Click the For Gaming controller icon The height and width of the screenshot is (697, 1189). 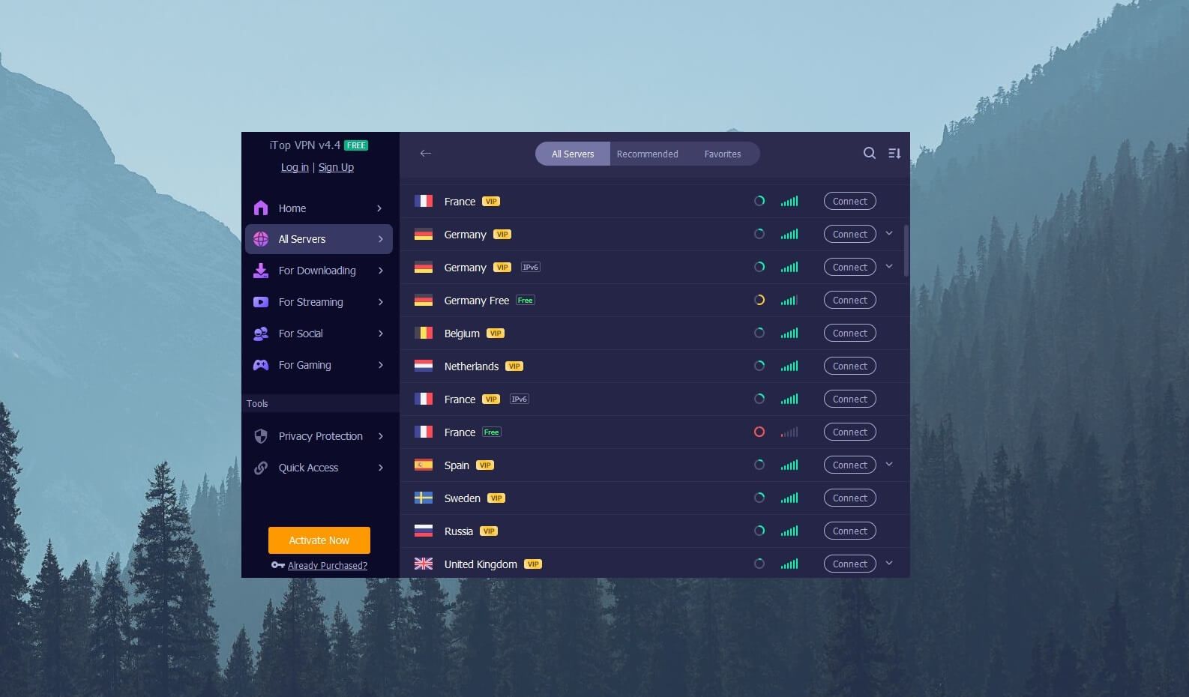coord(261,365)
